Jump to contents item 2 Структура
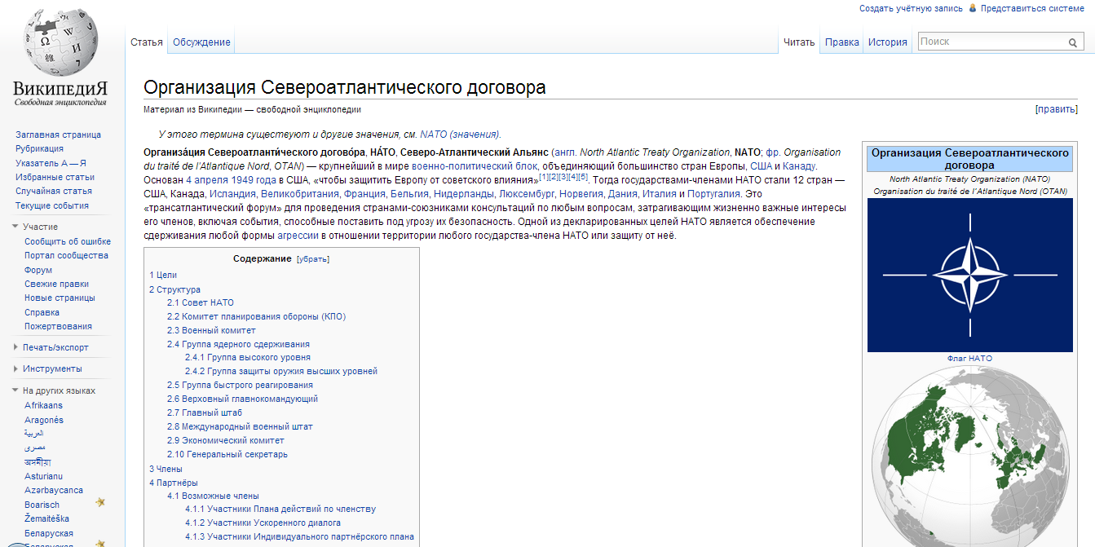Image resolution: width=1095 pixels, height=547 pixels. [x=174, y=289]
